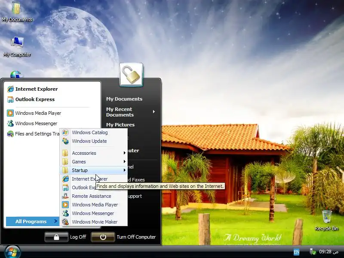Click the Windows Movie Maker label
The image size is (344, 258).
pos(95,222)
